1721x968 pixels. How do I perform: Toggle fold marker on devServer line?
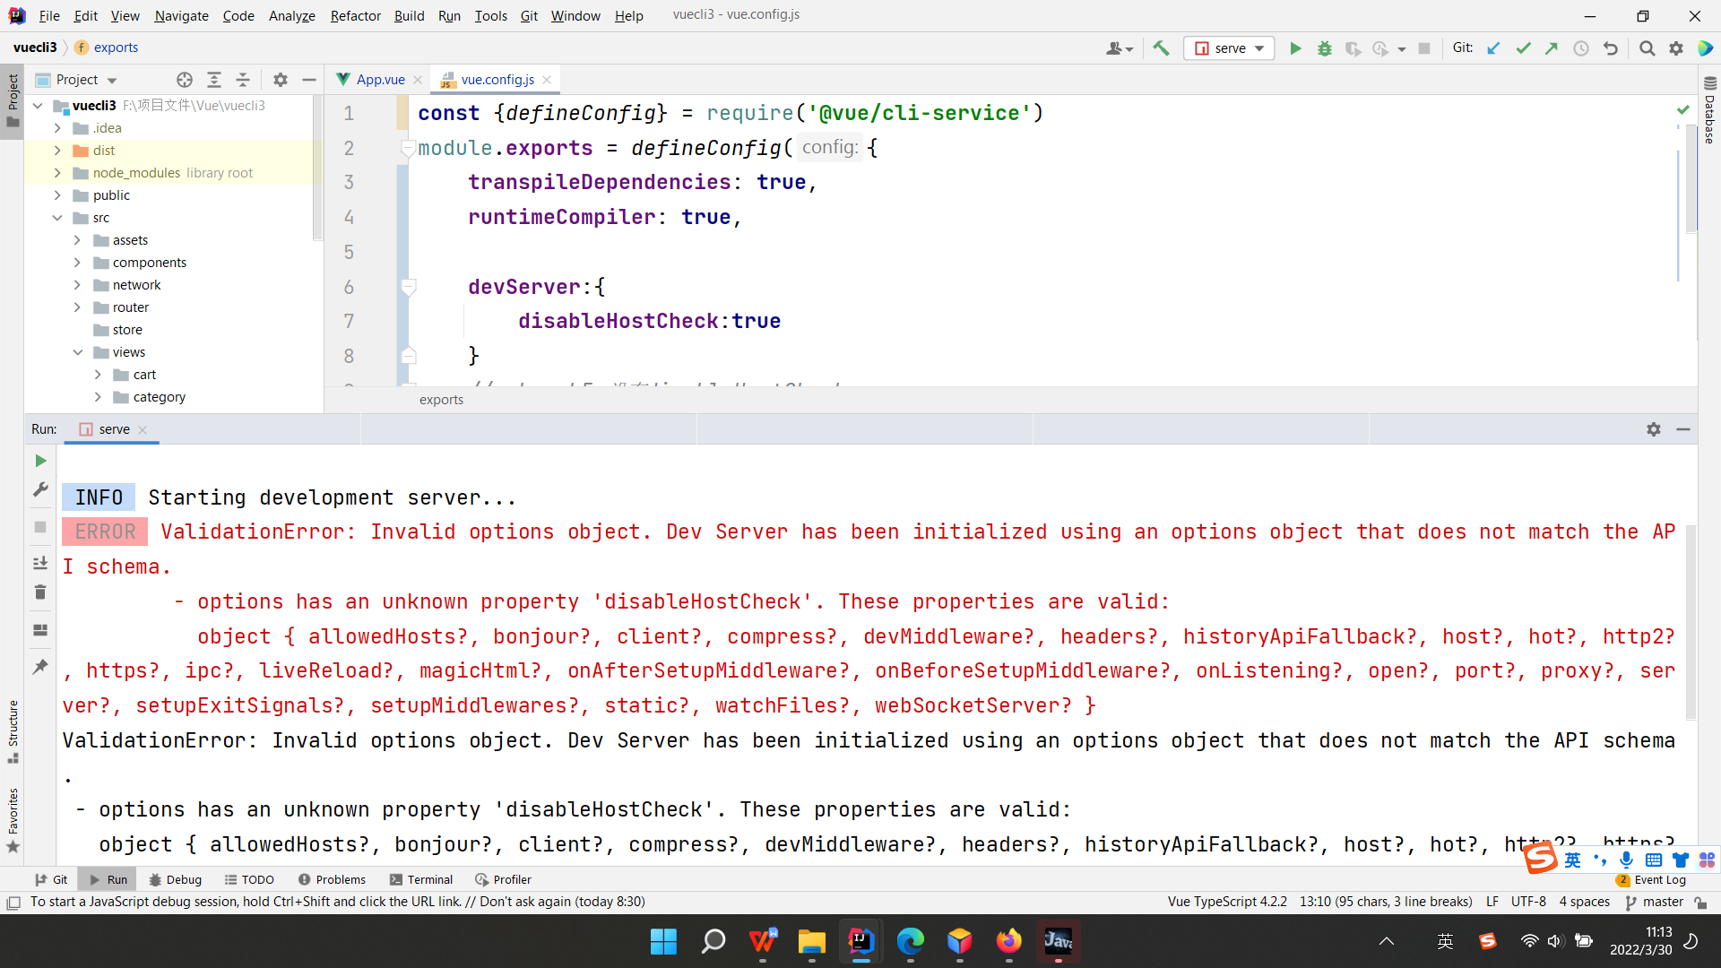409,287
